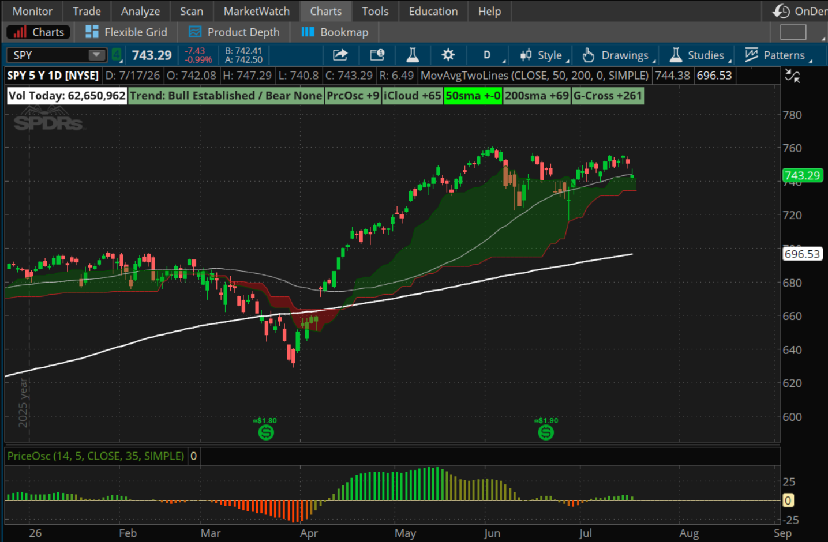Click the 200sma +69 label
This screenshot has width=828, height=542.
pos(537,96)
